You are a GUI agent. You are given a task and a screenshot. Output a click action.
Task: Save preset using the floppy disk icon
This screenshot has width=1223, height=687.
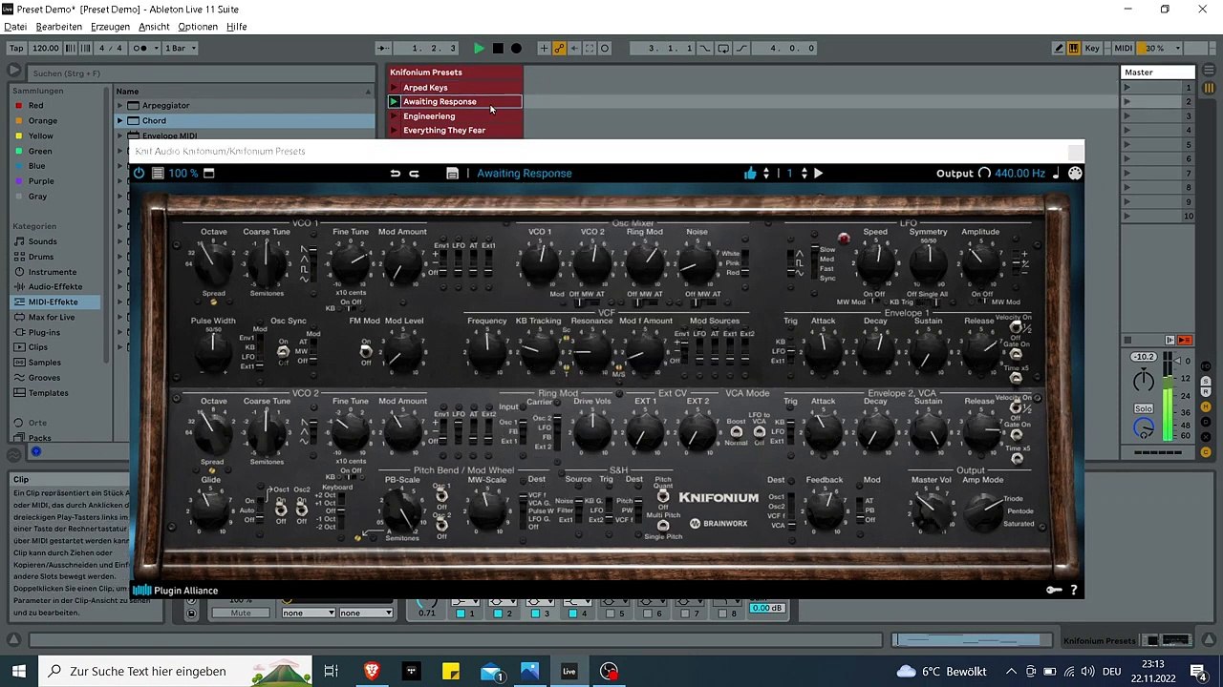pyautogui.click(x=452, y=174)
